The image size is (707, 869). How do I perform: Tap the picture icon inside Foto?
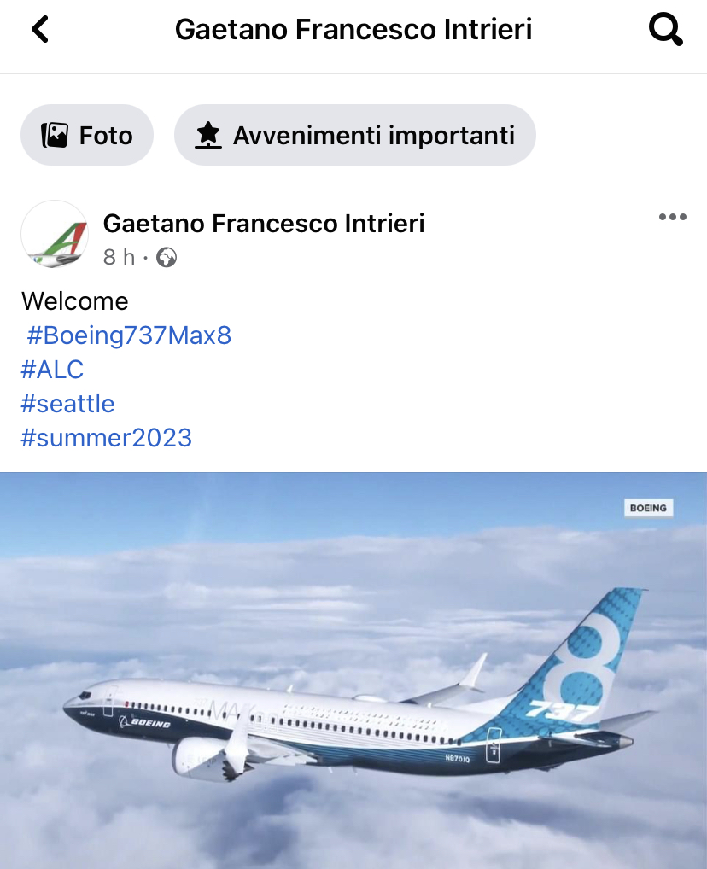point(55,135)
